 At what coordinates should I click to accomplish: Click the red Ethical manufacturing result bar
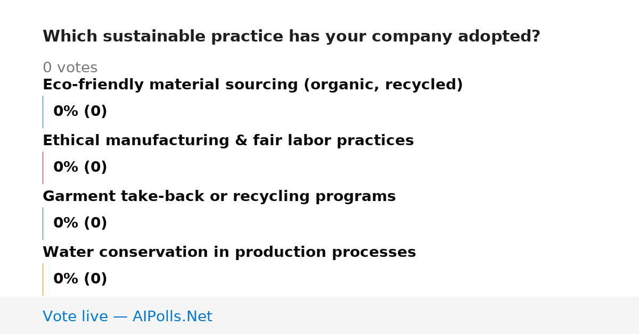[43, 168]
